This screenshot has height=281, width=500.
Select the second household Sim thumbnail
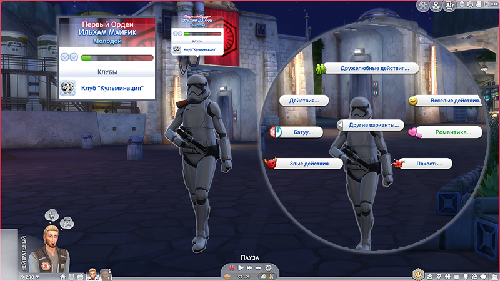(x=105, y=274)
